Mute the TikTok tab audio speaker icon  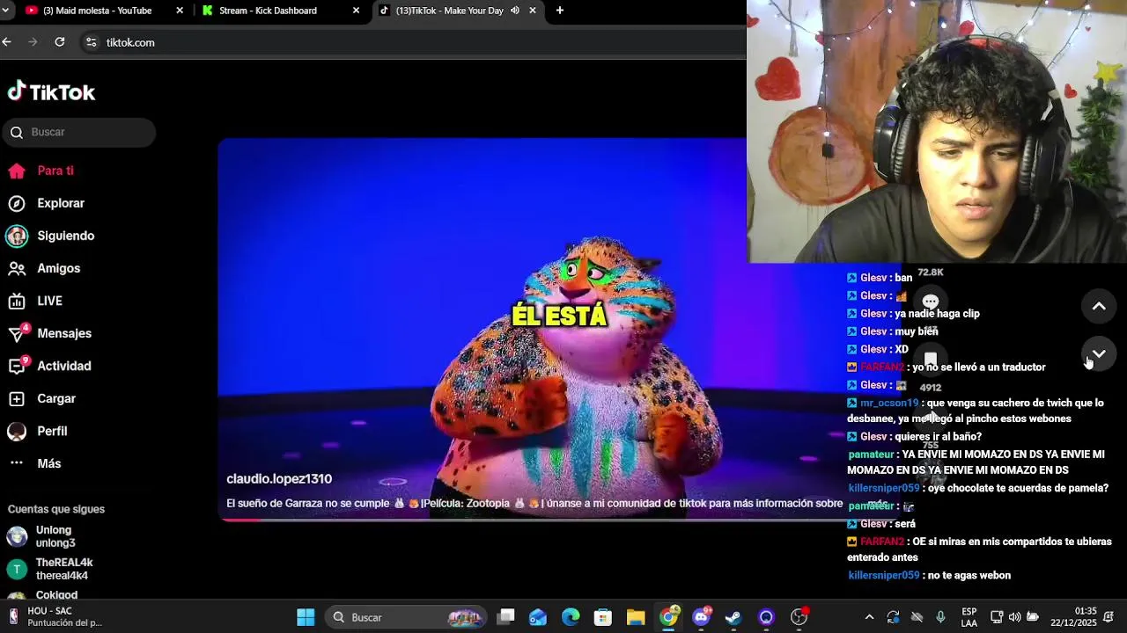tap(515, 11)
